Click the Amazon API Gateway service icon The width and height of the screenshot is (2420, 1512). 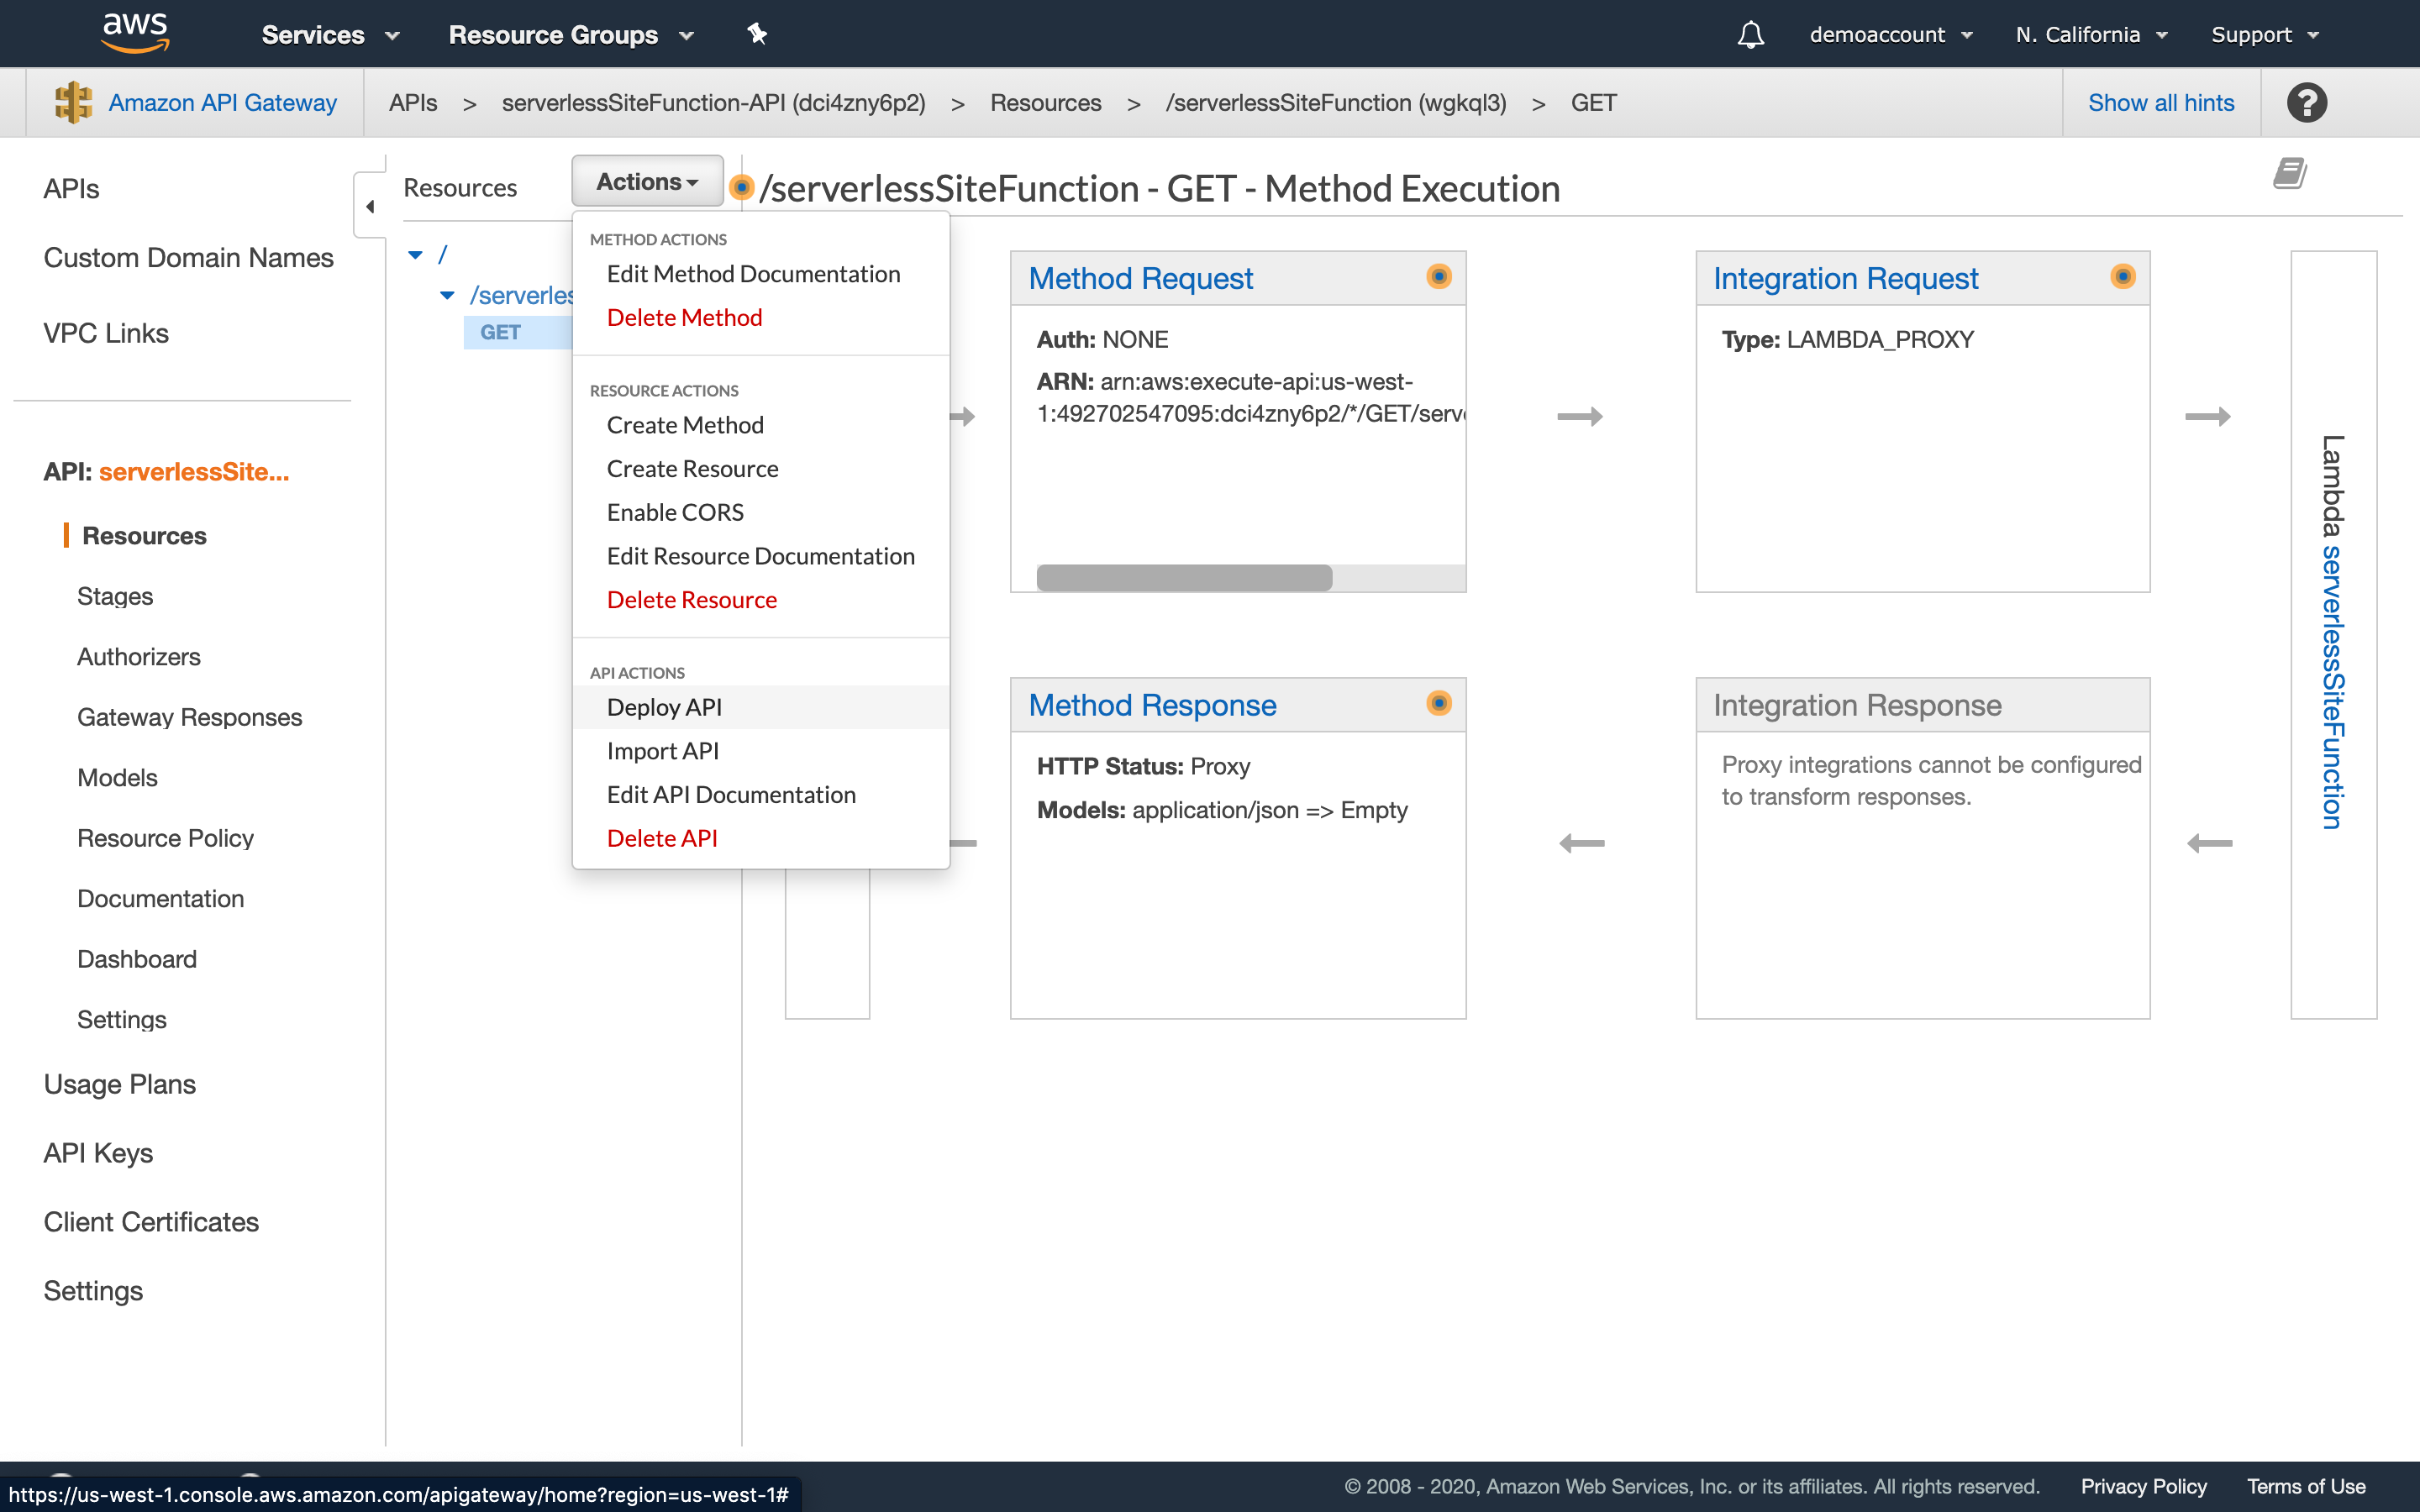tap(73, 102)
